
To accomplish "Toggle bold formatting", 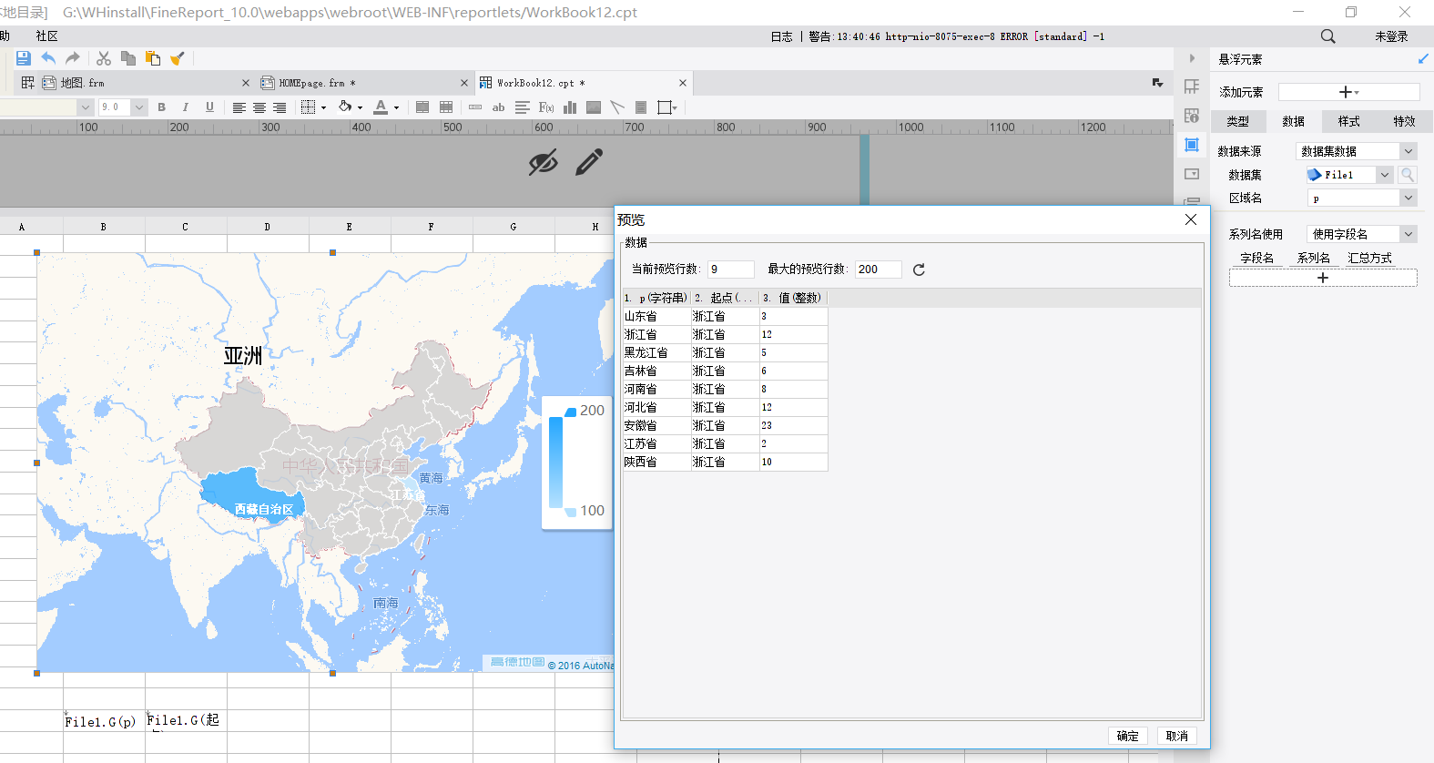I will pos(162,107).
